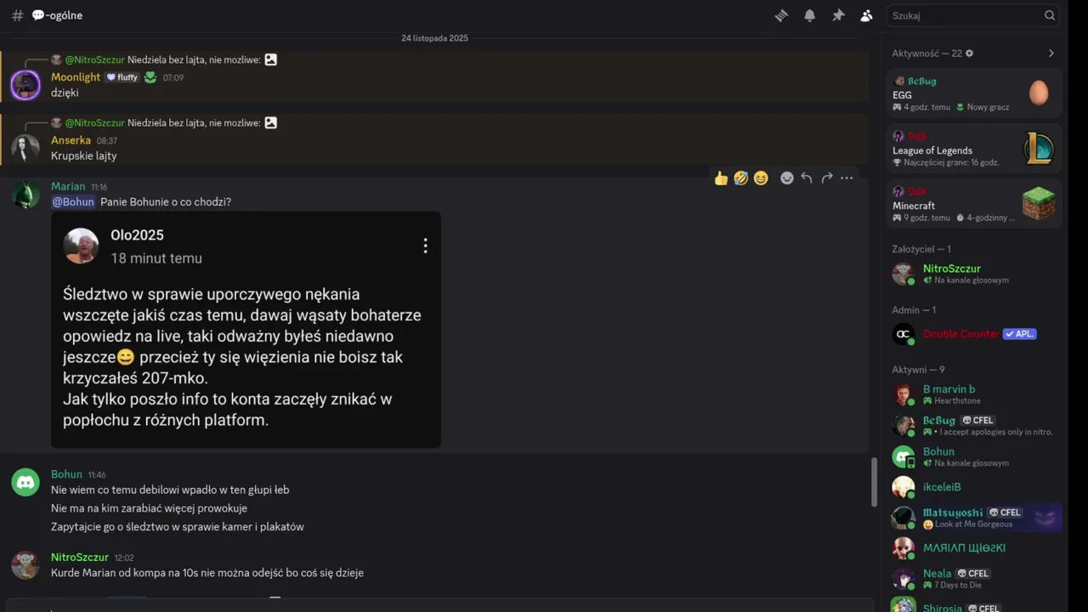1088x612 pixels.
Task: Toggle the member list visibility
Action: (x=866, y=15)
